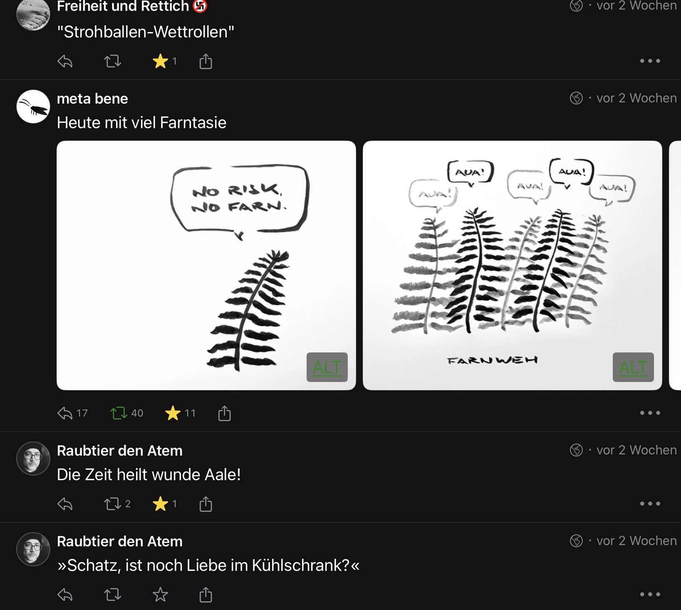Open the meta bene username link
681x610 pixels.
92,99
